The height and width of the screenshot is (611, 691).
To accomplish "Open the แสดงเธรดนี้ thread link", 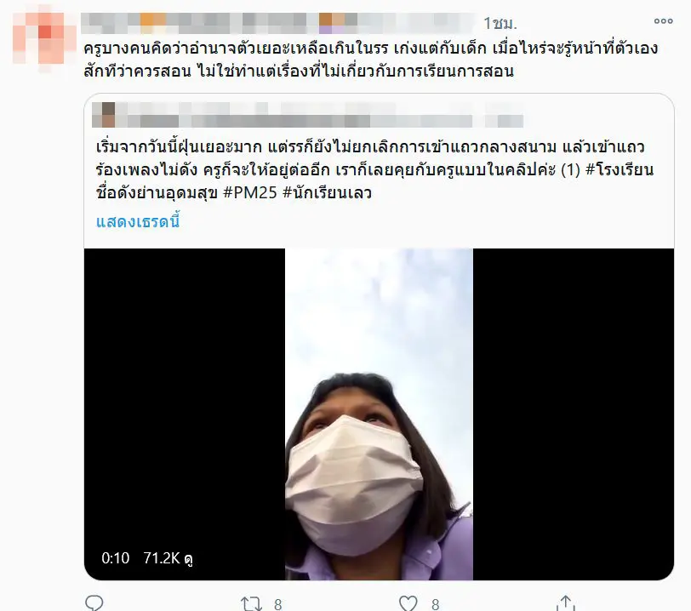I will coord(138,221).
